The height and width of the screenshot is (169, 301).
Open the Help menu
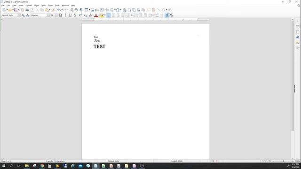(x=73, y=6)
